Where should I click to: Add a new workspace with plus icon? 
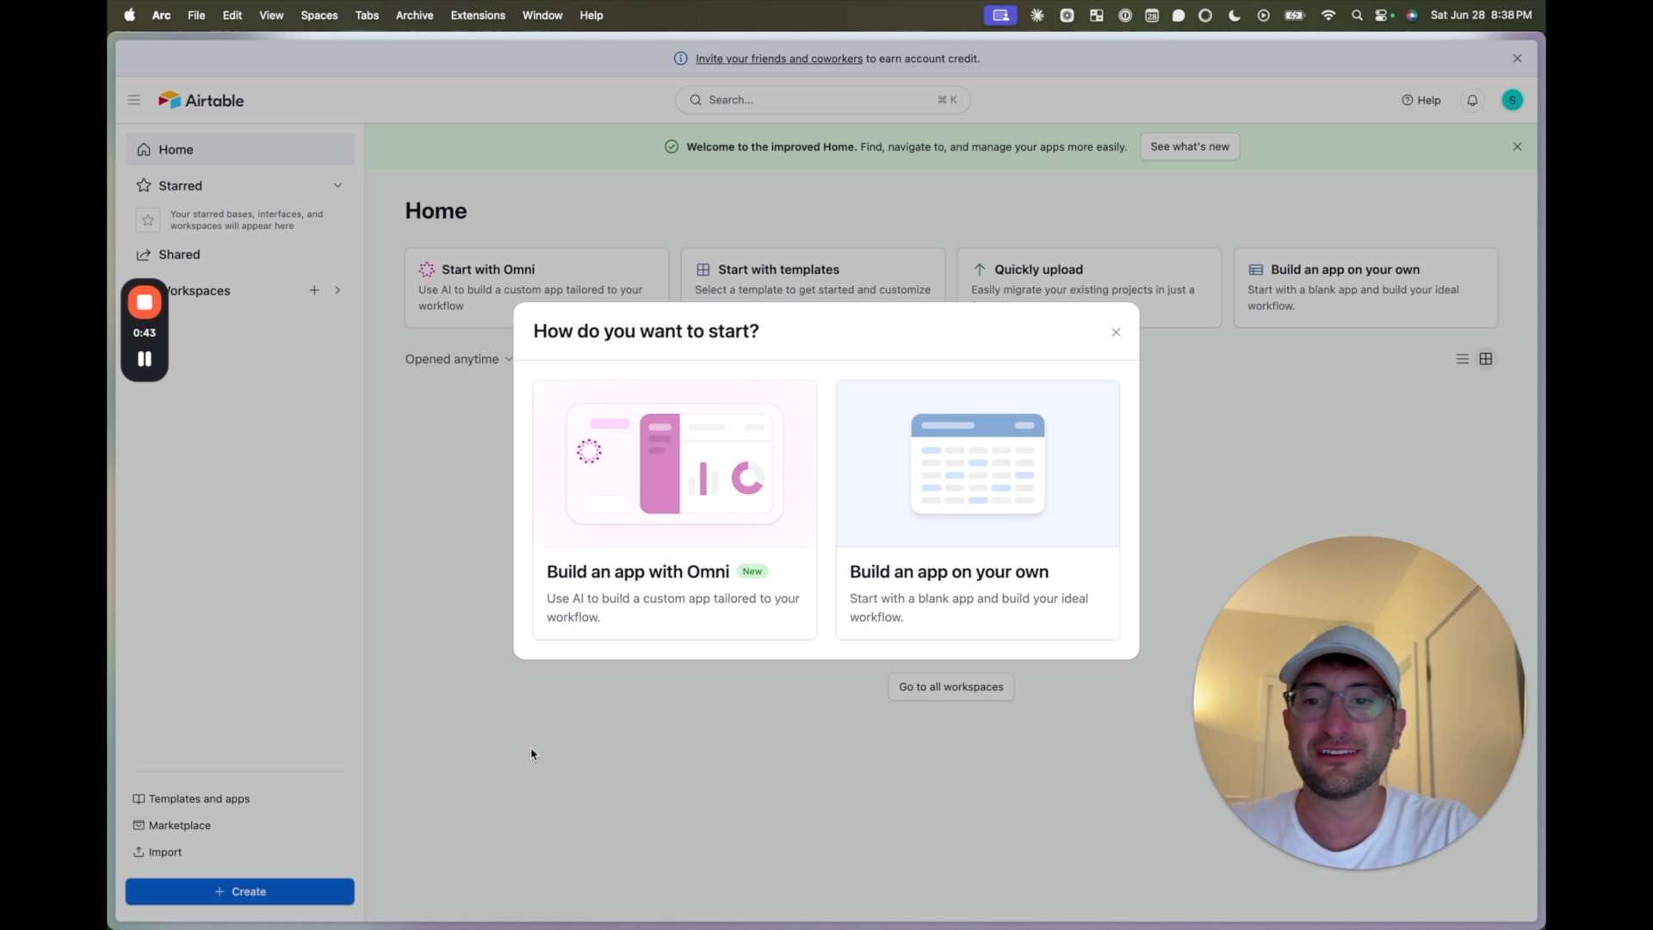314,291
